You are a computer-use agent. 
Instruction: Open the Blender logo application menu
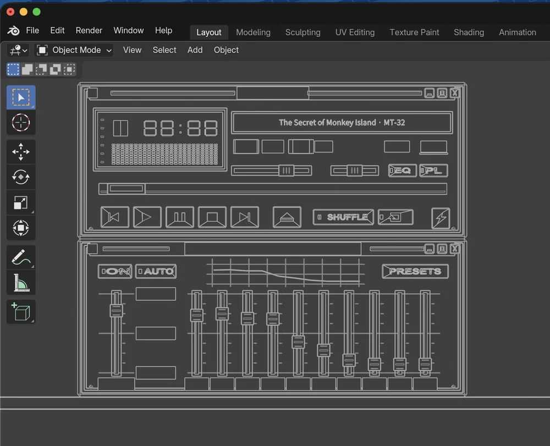[13, 31]
